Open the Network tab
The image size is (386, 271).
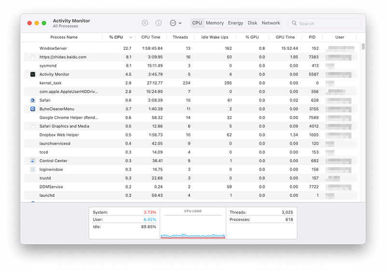click(271, 23)
